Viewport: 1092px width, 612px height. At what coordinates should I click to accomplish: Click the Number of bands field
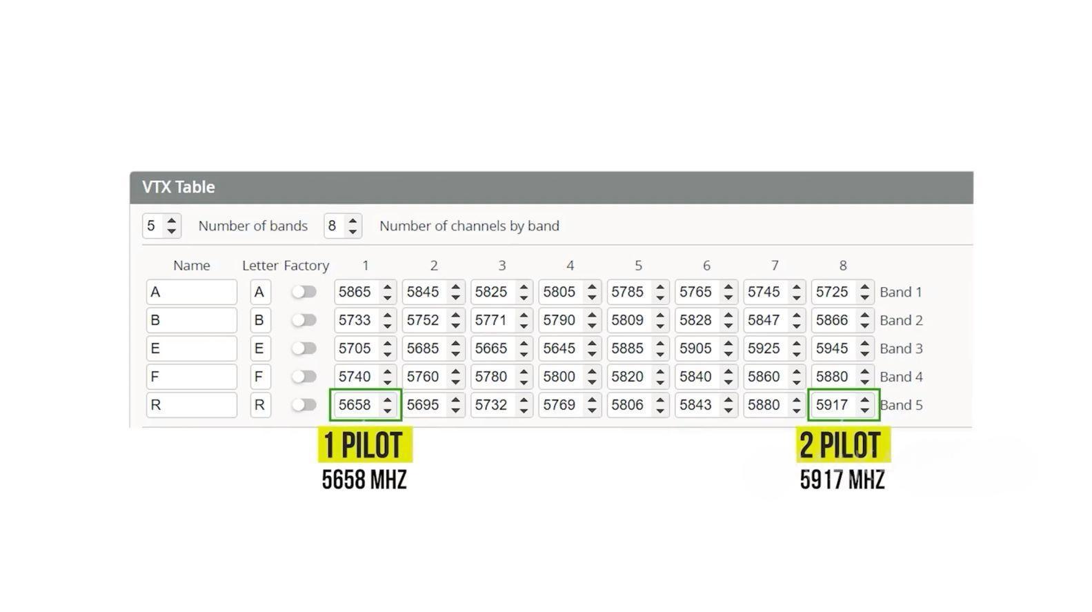tap(152, 226)
